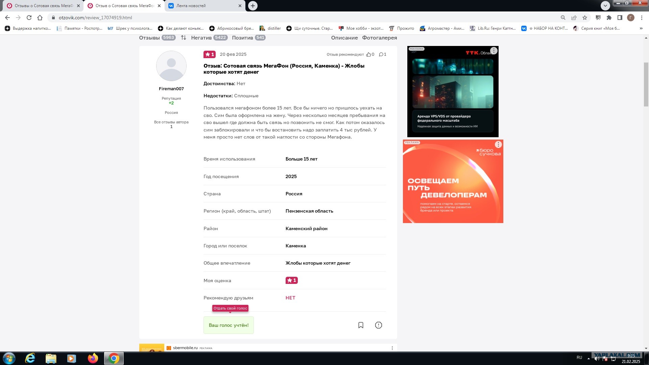The height and width of the screenshot is (365, 649).
Task: Open the Серия книг «Моя б... bookmark
Action: coord(597,28)
